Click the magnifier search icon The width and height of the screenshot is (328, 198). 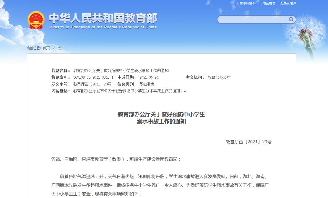click(291, 19)
